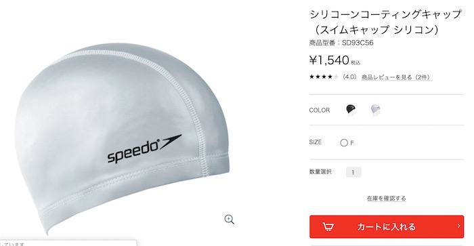The height and width of the screenshot is (246, 474).
Task: Open the 商品レビューを見る reviews link
Action: coord(397,77)
